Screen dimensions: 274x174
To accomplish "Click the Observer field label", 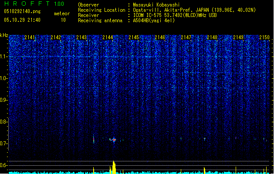I will tap(88, 5).
